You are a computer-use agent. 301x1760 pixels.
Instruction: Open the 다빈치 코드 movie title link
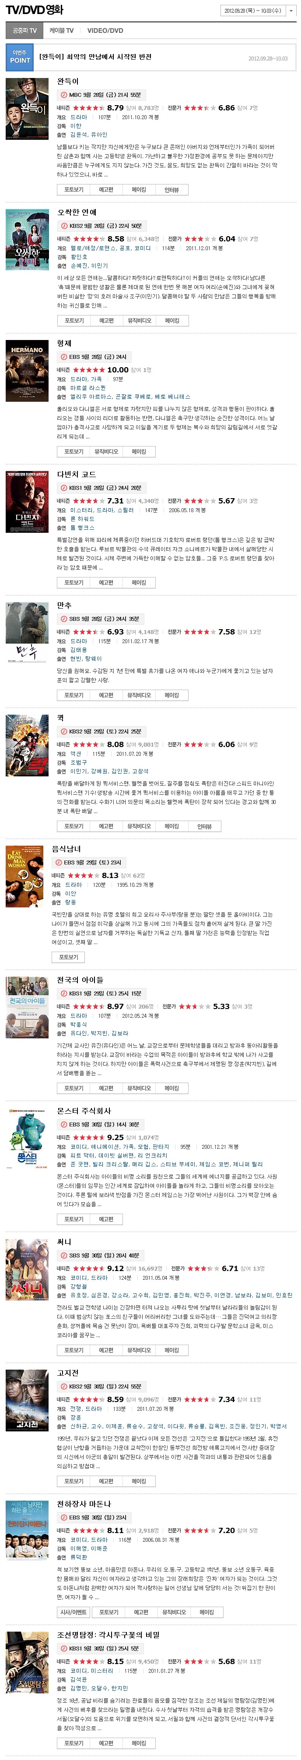pyautogui.click(x=77, y=474)
